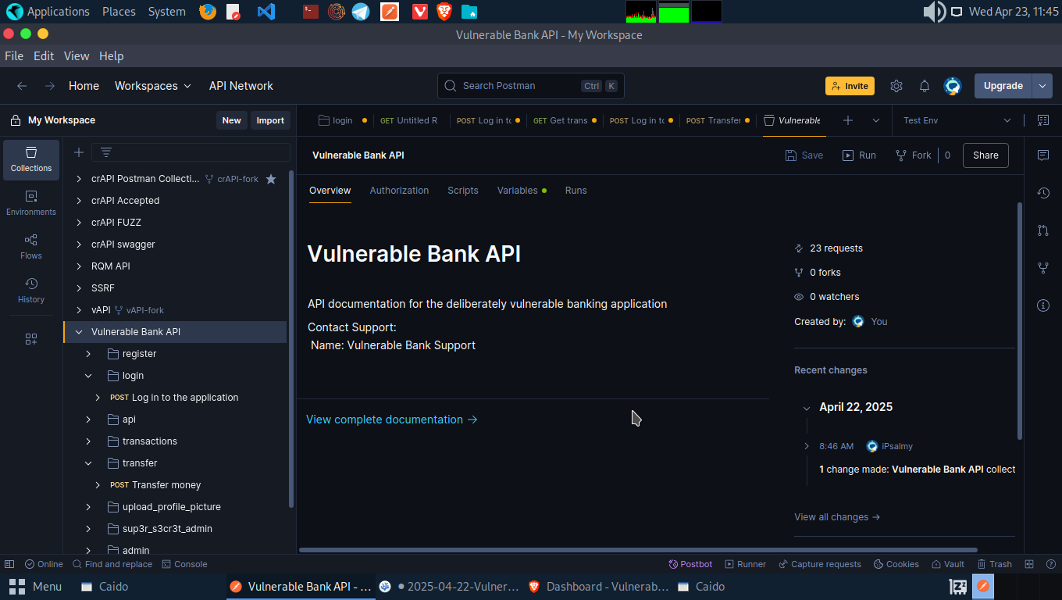Expand the crAPI FUZZ collection

[79, 223]
